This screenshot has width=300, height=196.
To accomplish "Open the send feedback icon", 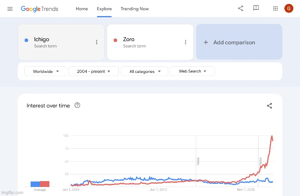I will (256, 8).
